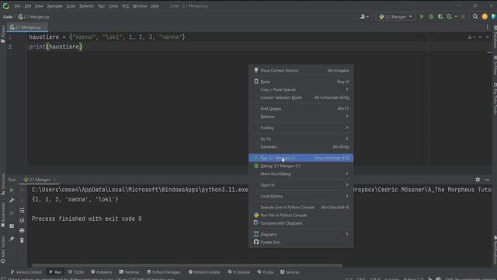The width and height of the screenshot is (497, 280).
Task: Hide the Run panel with minimize dash
Action: coord(487,180)
